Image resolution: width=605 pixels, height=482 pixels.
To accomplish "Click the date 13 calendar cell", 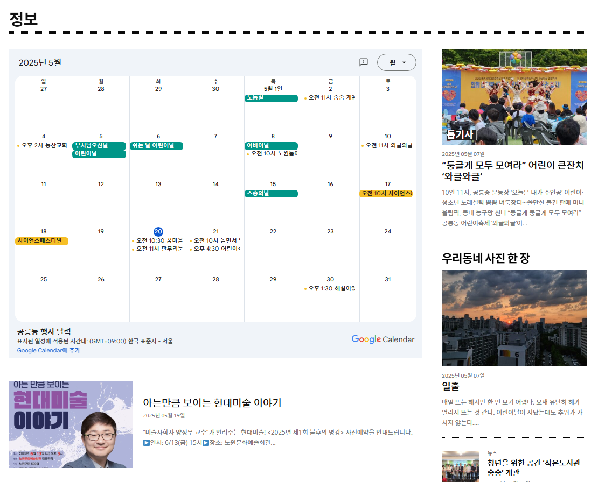I will [x=158, y=203].
